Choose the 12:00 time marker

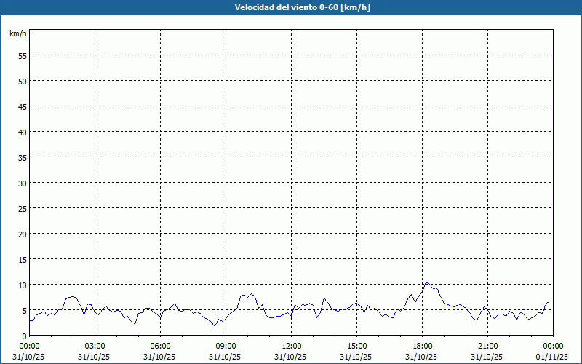[291, 346]
